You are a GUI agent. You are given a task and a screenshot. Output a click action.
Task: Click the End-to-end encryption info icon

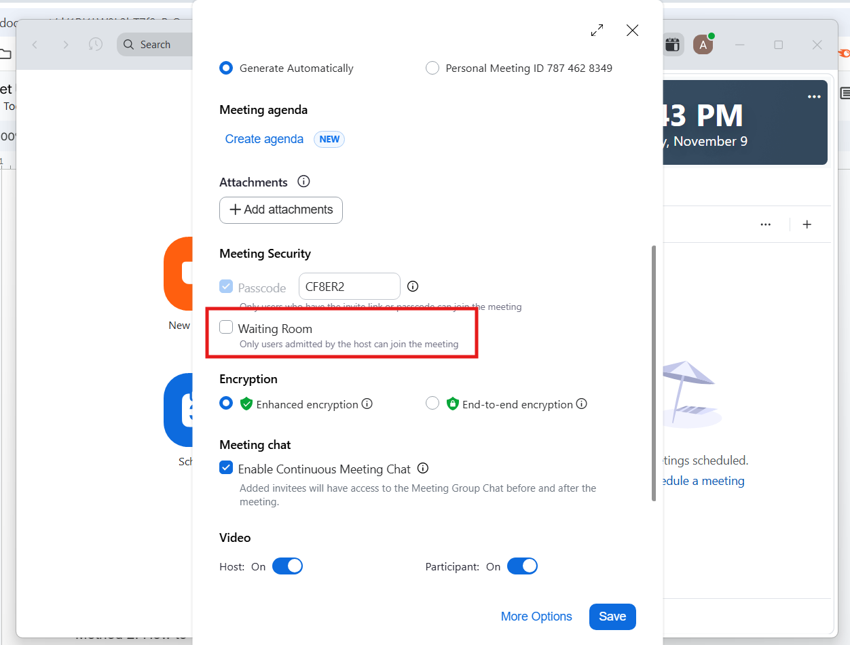click(x=582, y=404)
